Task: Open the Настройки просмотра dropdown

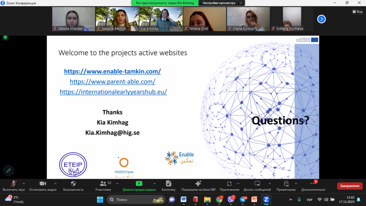Action: coord(222,3)
